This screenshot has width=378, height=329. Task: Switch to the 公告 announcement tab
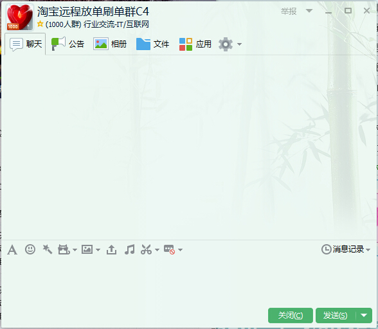coord(67,44)
